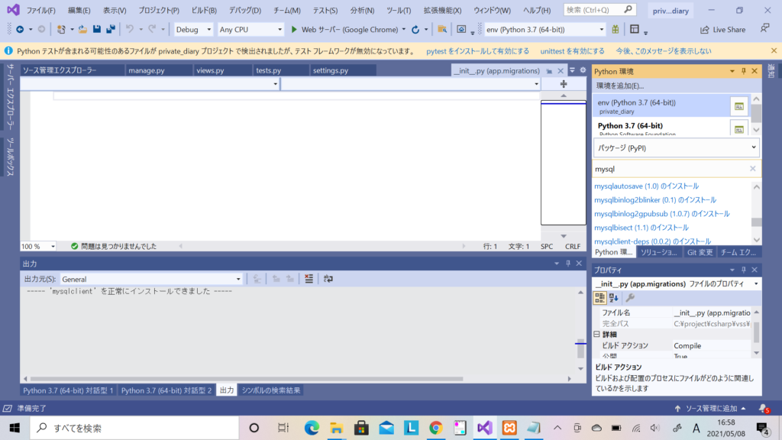Viewport: 782px width, 440px height.
Task: Click the Save All toolbar icon
Action: [x=110, y=30]
